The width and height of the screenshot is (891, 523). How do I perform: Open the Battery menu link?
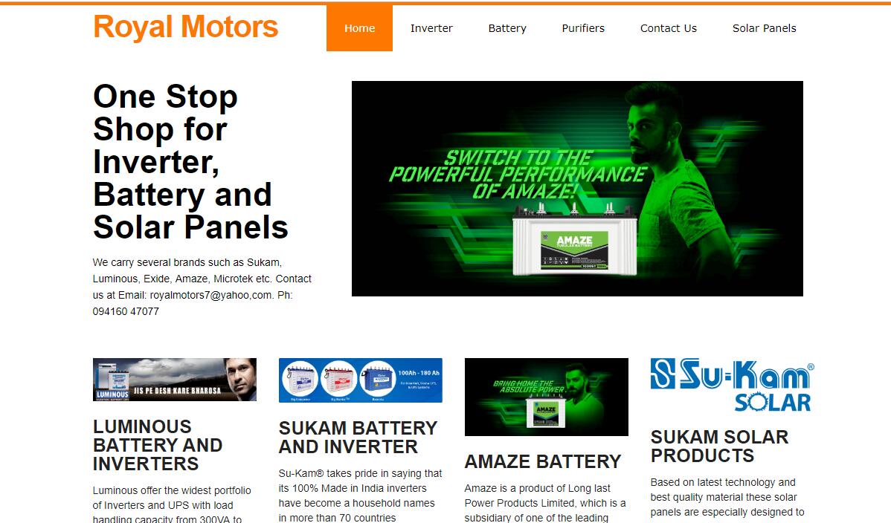(507, 27)
